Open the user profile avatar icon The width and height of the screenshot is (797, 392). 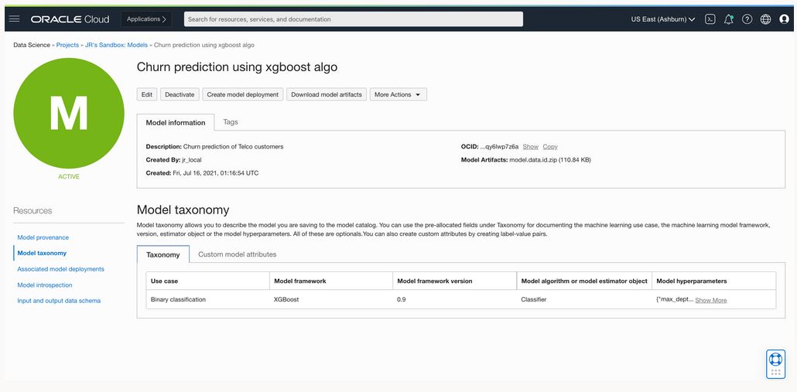click(784, 19)
